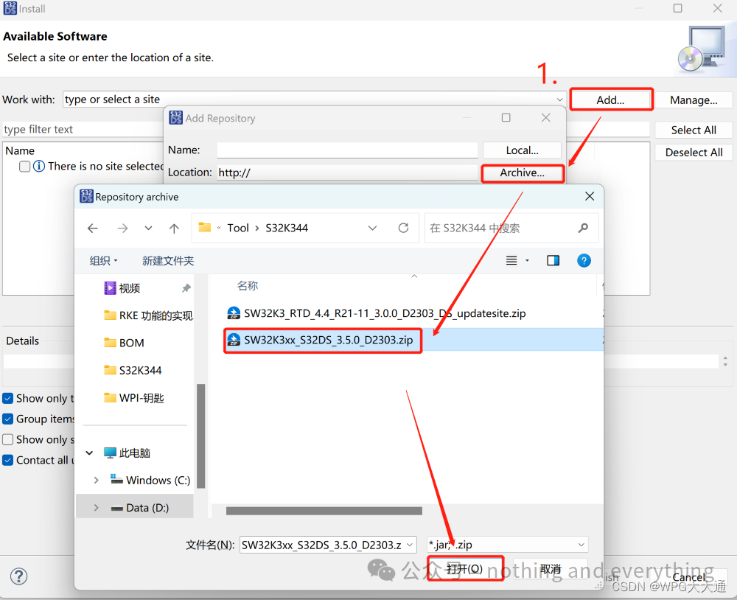Toggle the unchecked 'Show only s...' checkbox
The image size is (737, 600).
(8, 439)
